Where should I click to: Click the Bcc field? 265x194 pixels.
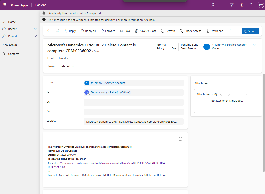[x=134, y=112]
